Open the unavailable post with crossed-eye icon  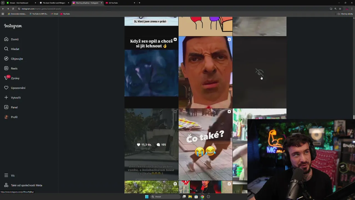tap(259, 72)
